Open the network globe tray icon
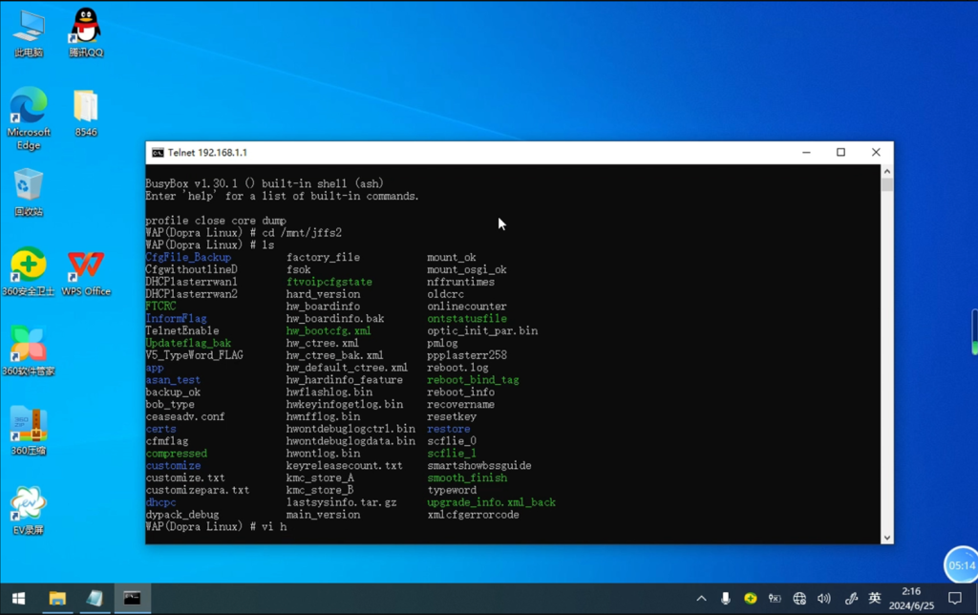The image size is (978, 615). 799,599
